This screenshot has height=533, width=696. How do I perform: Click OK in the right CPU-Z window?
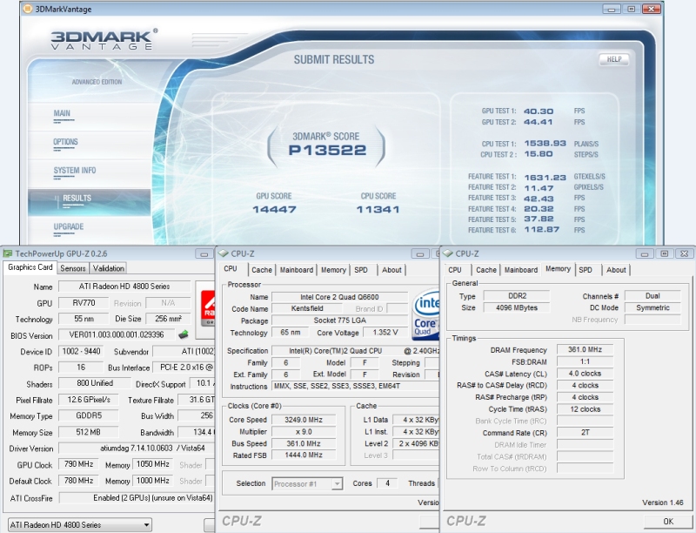(668, 521)
